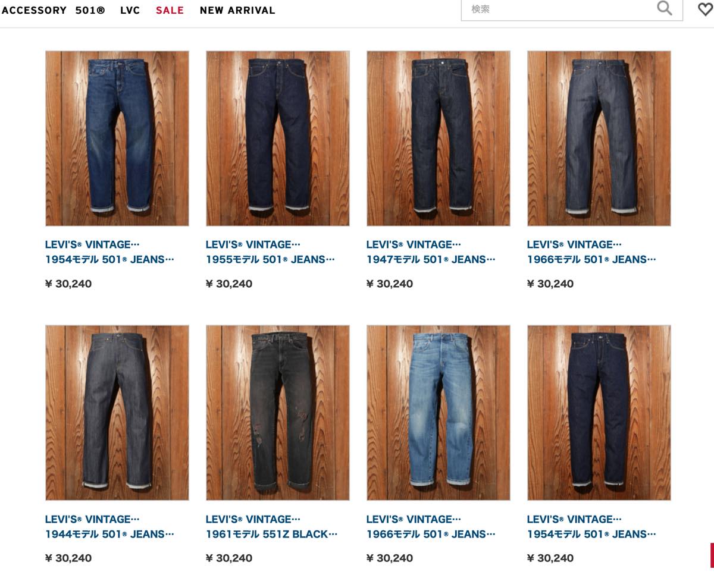Open the NEW ARRIVAL menu item
This screenshot has width=714, height=572.
pos(237,10)
